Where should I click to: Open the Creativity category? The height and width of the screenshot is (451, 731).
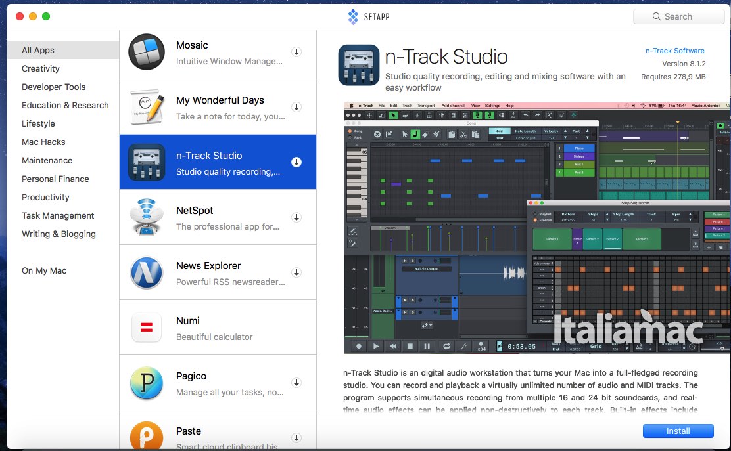tap(41, 68)
